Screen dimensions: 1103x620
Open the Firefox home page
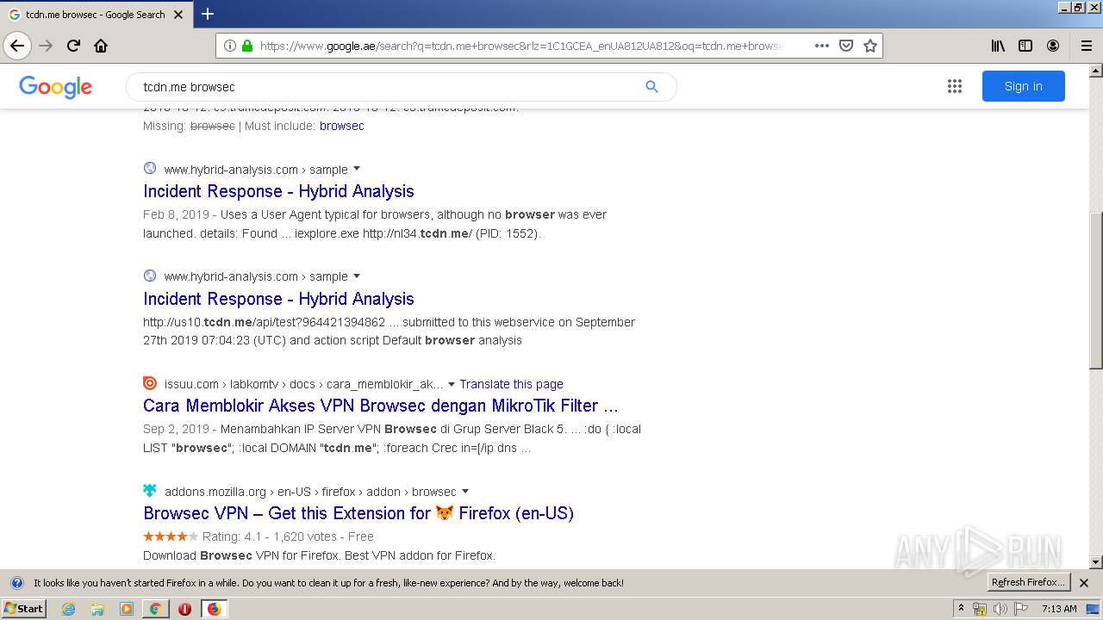coord(101,46)
